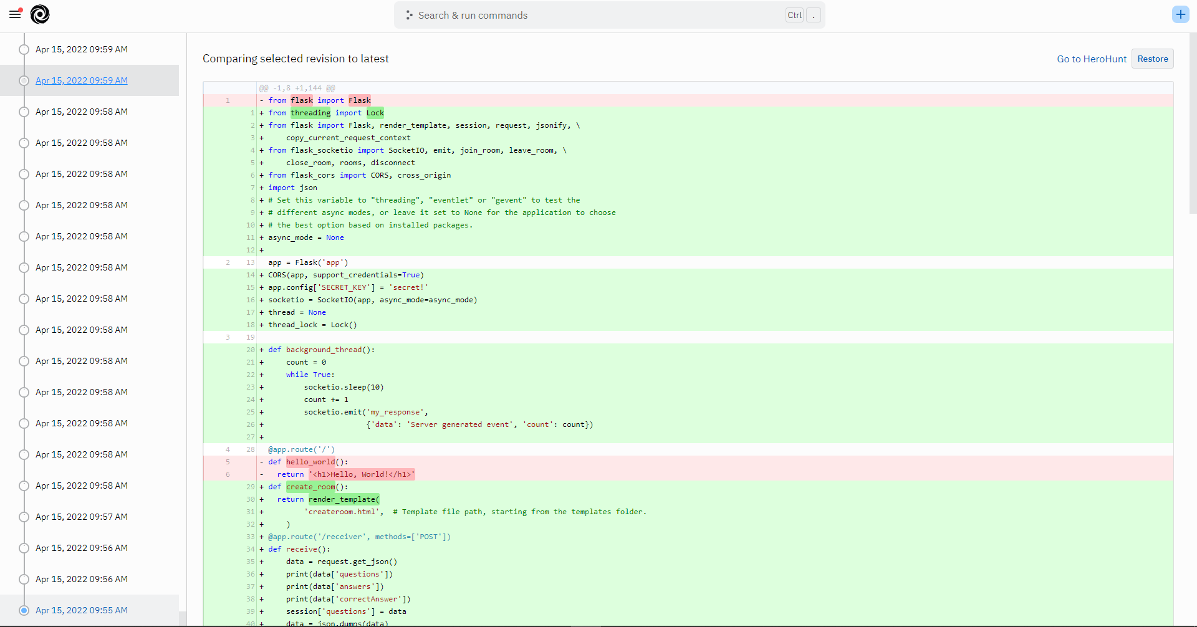The width and height of the screenshot is (1197, 627).
Task: Click added line 'from threading import Lock'
Action: (688, 113)
